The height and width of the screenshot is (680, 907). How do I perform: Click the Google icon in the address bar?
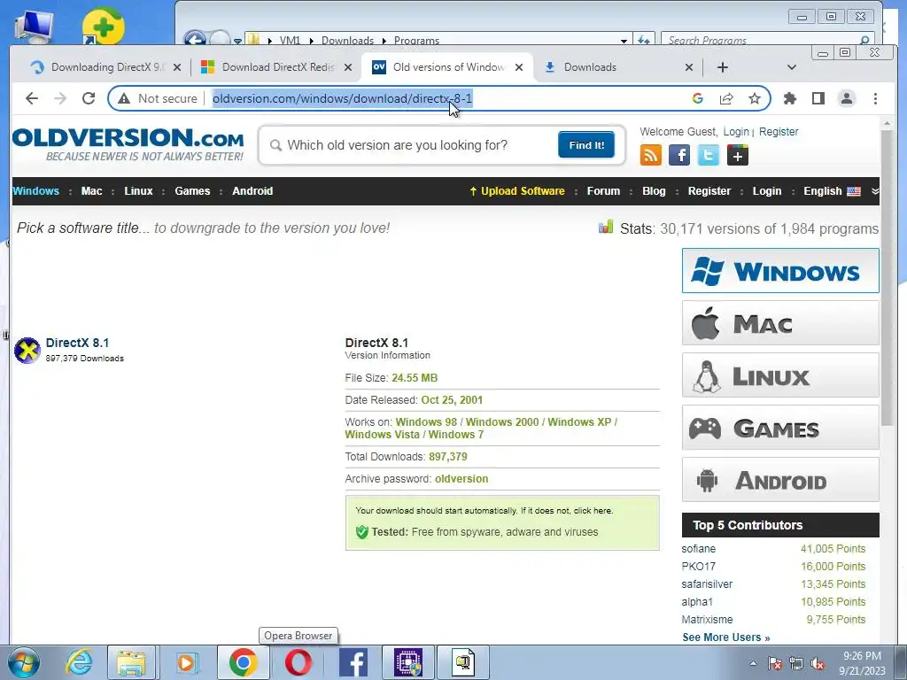698,98
